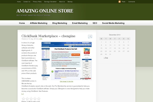Click calendar day 25
The width and height of the screenshot is (153, 102).
115,51
